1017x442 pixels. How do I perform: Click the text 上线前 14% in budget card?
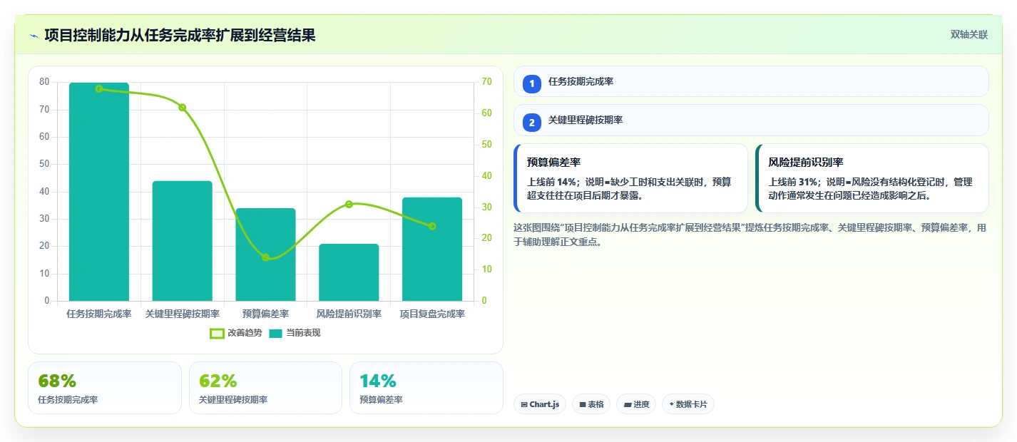[553, 182]
